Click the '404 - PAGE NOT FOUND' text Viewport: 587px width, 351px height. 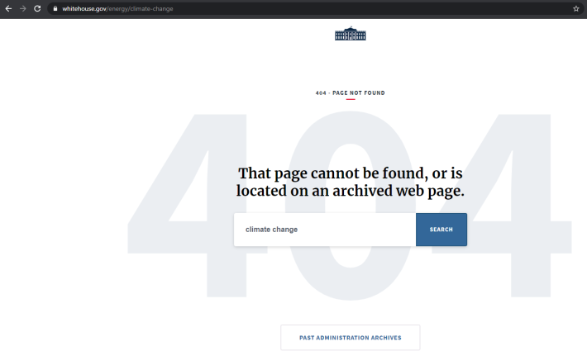350,92
